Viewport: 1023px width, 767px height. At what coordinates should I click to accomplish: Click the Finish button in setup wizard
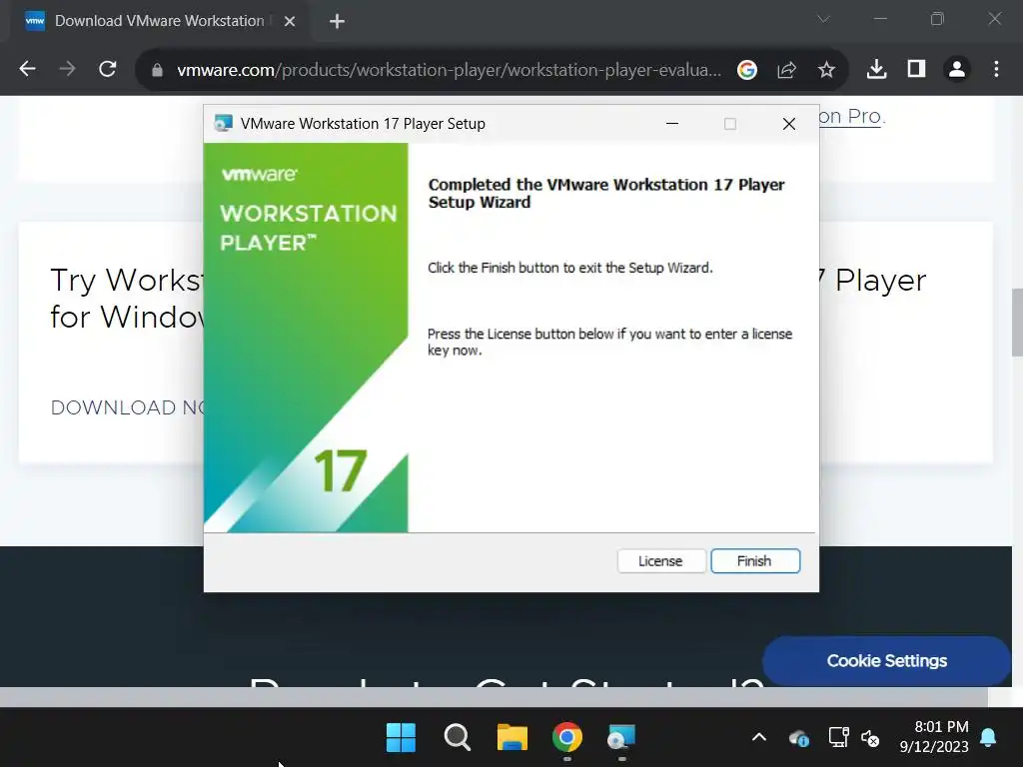pyautogui.click(x=755, y=561)
